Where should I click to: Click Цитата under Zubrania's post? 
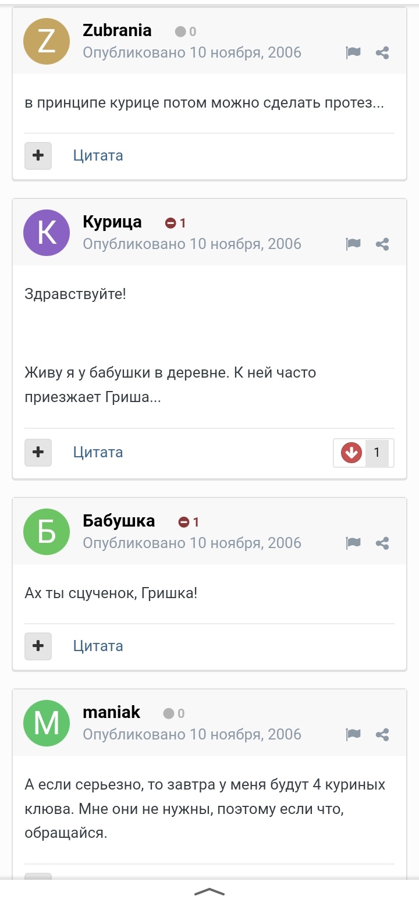pos(98,155)
